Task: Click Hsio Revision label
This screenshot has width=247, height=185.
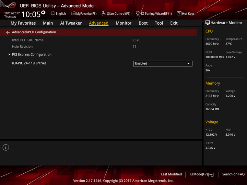Action: click(x=22, y=47)
